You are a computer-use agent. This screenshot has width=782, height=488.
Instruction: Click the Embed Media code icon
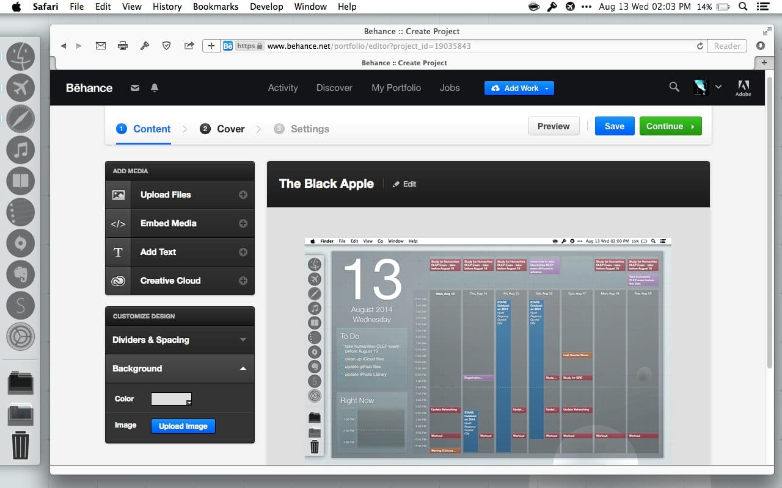tap(118, 224)
